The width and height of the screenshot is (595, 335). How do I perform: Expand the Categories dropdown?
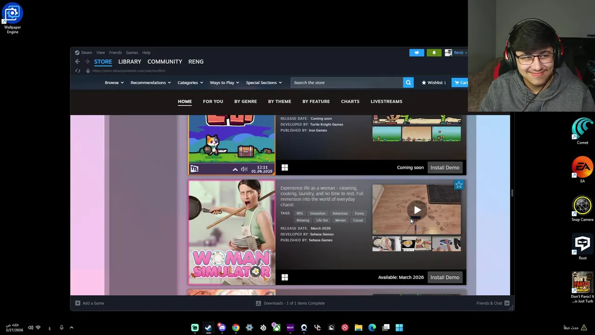[x=190, y=82]
